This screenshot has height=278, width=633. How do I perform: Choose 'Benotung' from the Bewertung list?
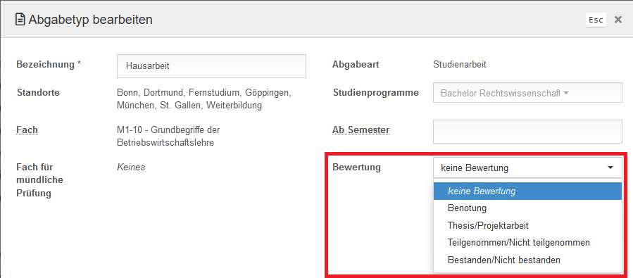tap(527, 208)
